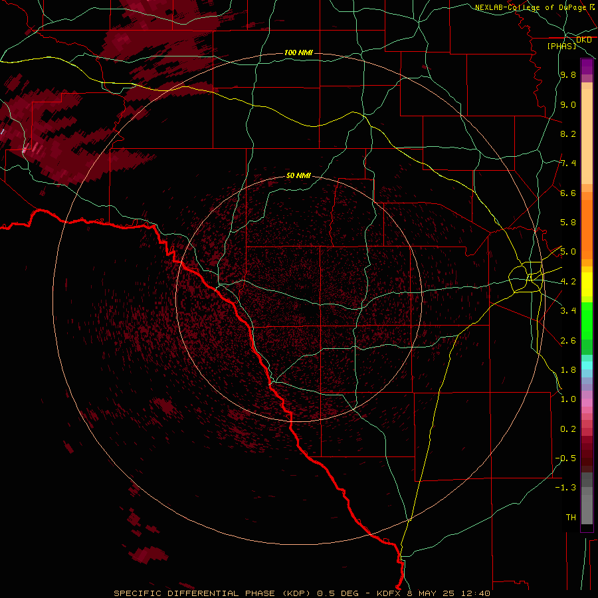Pick the cyan band on the legend
This screenshot has width=598, height=598.
pos(587,365)
